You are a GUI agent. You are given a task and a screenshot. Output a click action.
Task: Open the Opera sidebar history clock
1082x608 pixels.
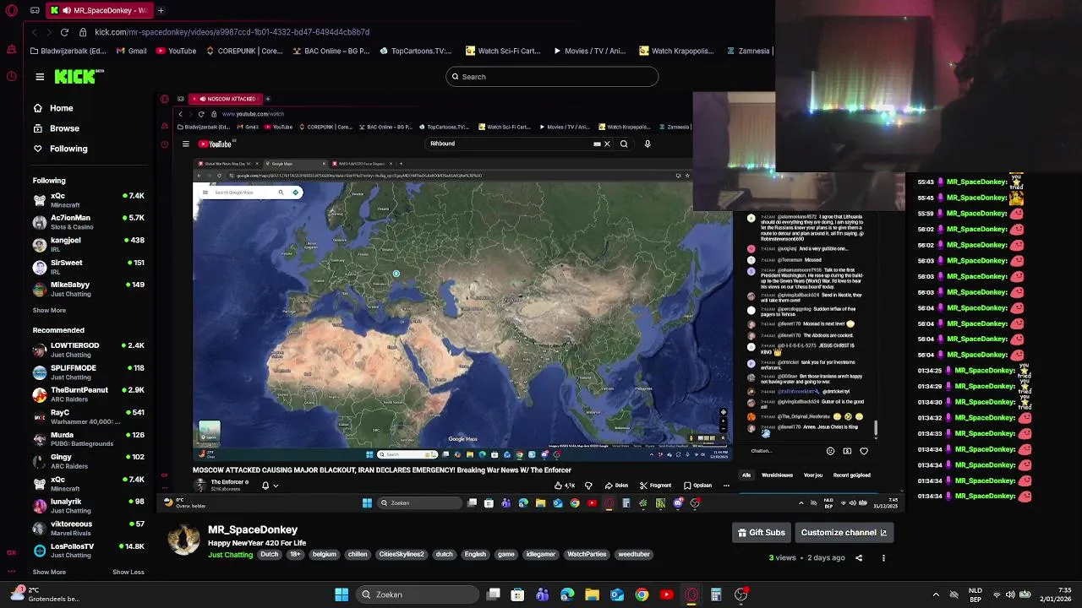[x=11, y=76]
